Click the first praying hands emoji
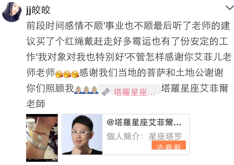This screenshot has width=234, height=165. pyautogui.click(x=78, y=90)
